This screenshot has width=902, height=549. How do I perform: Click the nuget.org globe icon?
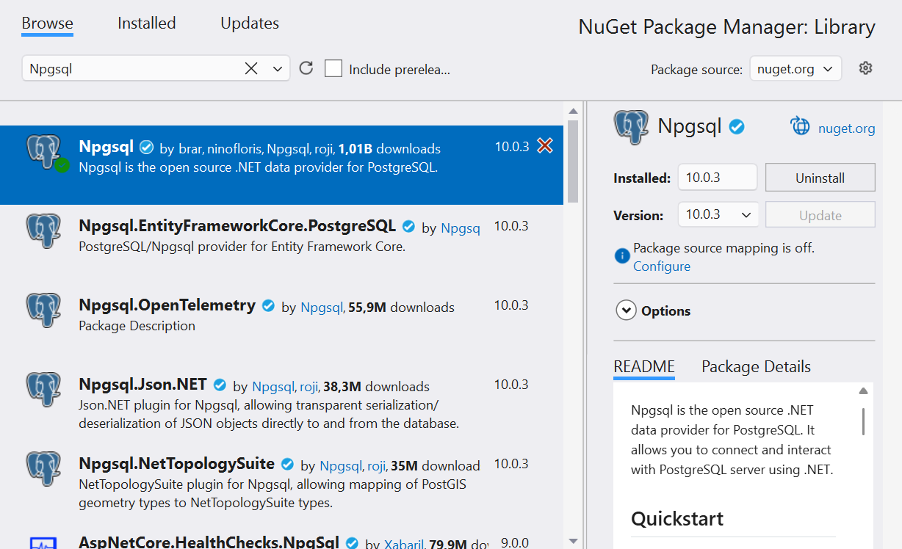(x=800, y=126)
